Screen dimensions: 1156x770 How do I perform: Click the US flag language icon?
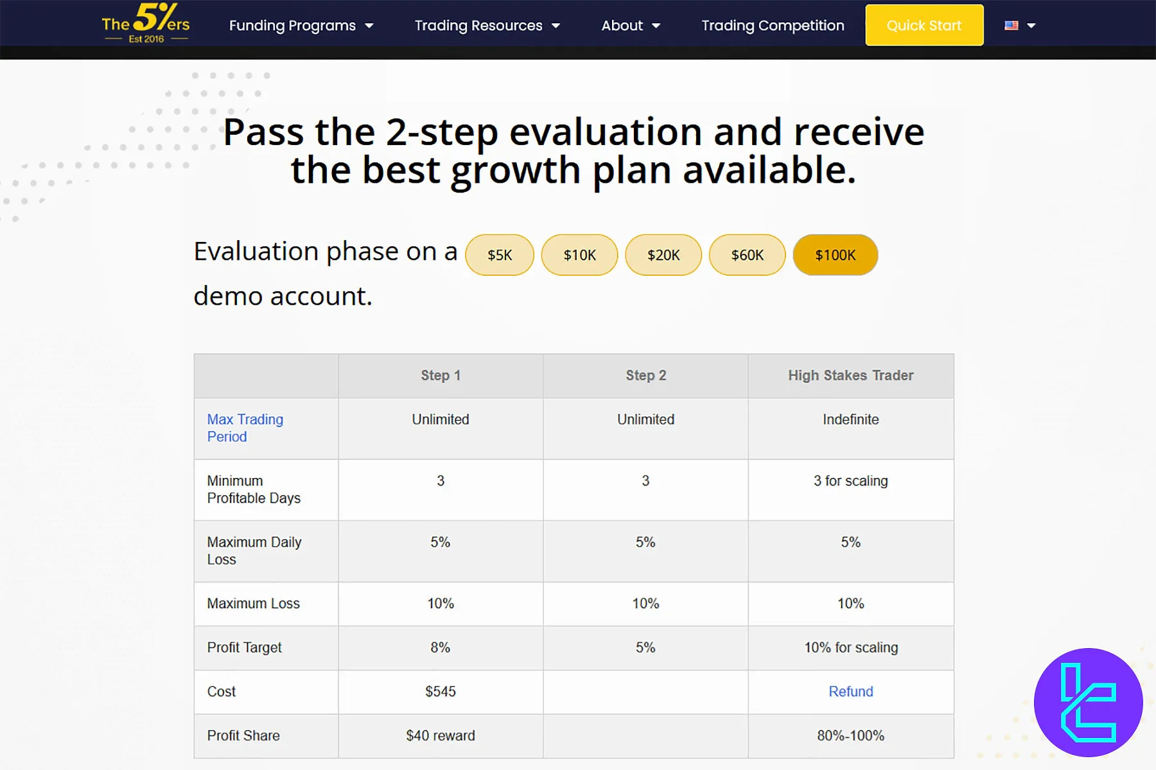(x=1011, y=26)
